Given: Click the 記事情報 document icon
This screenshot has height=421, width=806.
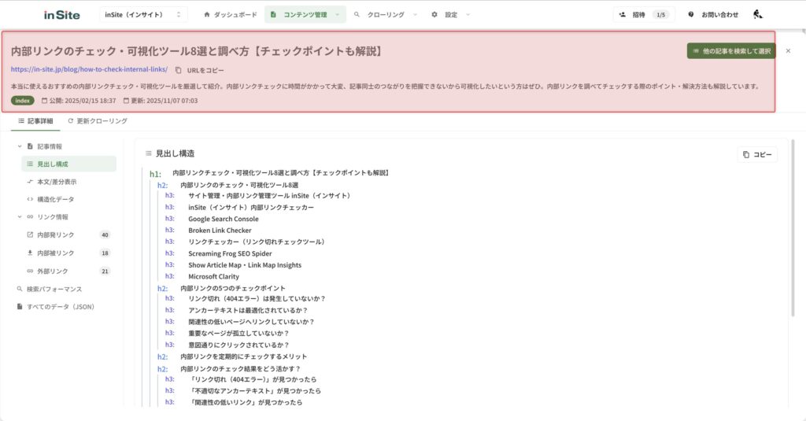Looking at the screenshot, I should [30, 146].
